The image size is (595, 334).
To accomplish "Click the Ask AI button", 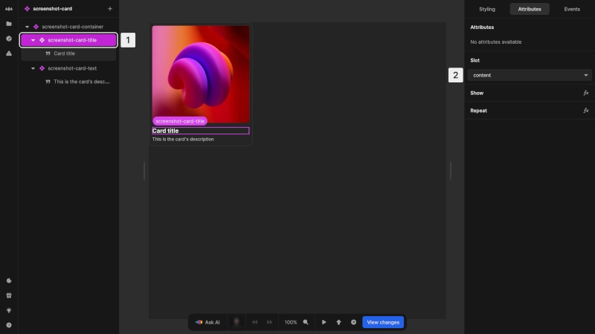I will coord(208,322).
